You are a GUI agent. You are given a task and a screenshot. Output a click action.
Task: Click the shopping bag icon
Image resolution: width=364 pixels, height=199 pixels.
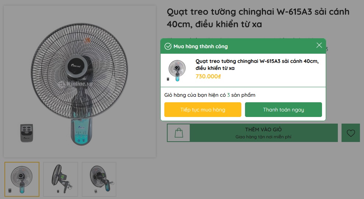(x=179, y=133)
